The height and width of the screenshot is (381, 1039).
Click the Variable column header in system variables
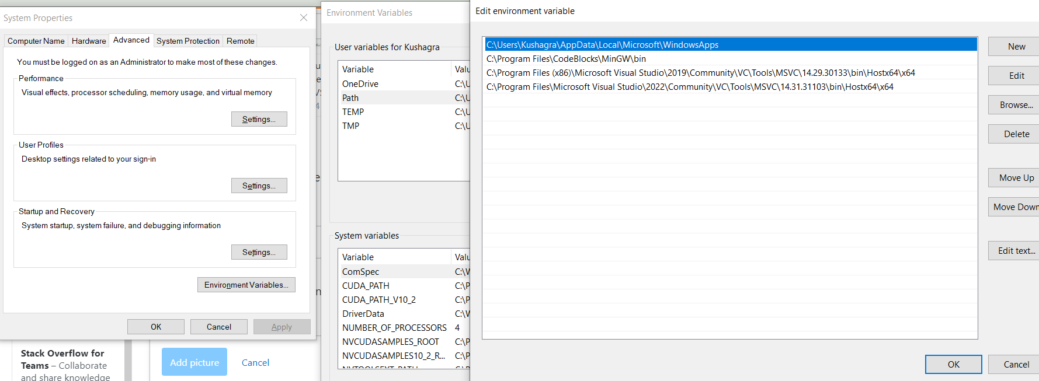395,257
